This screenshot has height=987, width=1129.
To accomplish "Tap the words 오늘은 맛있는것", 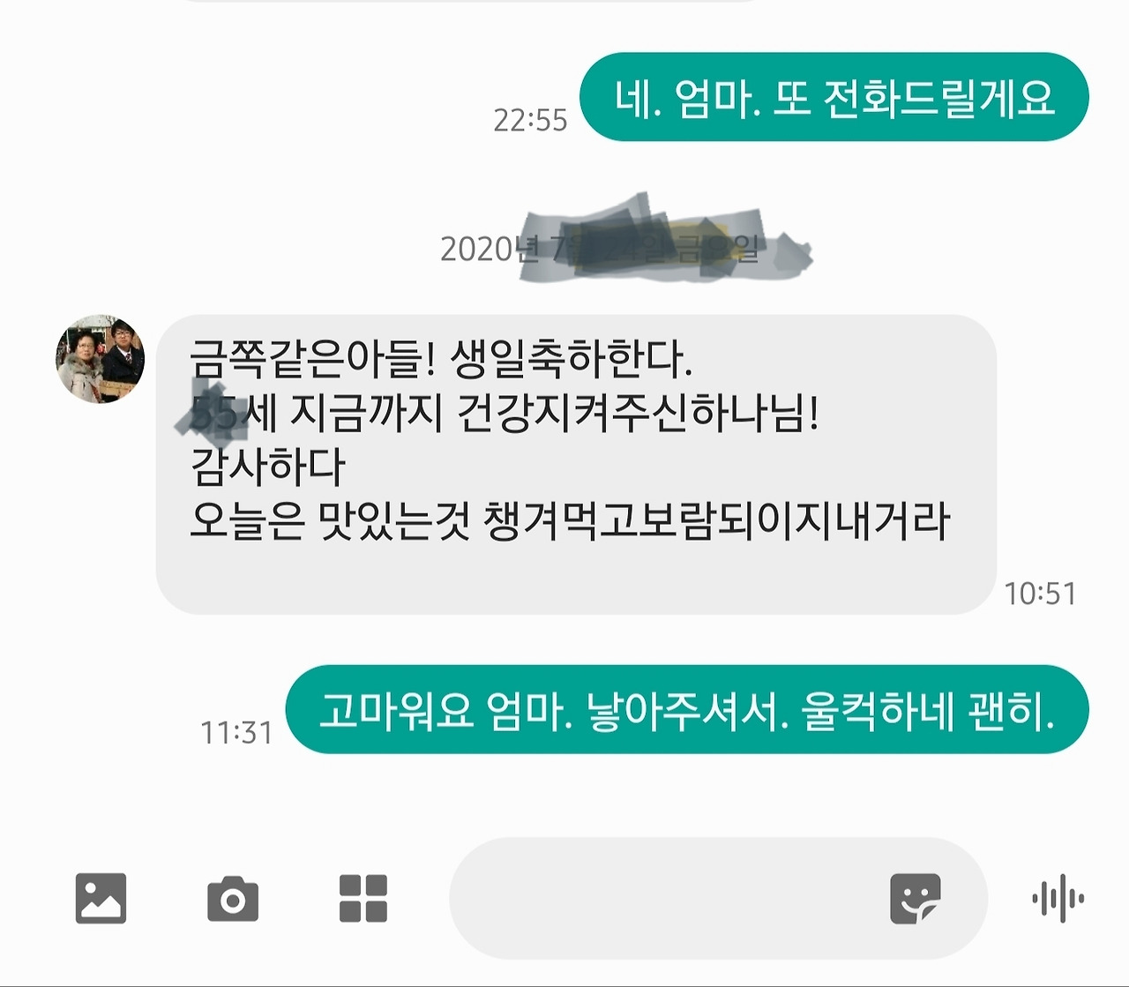I will [x=331, y=521].
